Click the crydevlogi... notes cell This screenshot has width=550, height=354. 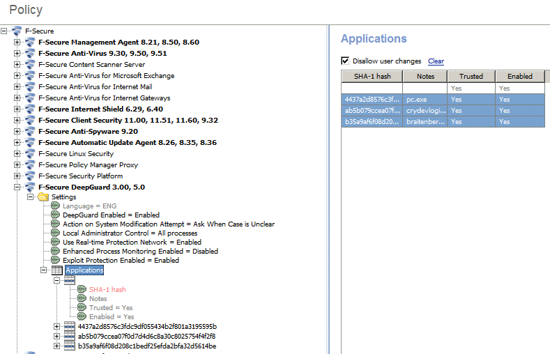(x=425, y=111)
